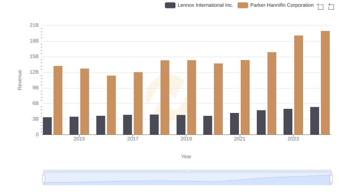Image resolution: width=339 pixels, height=195 pixels.
Task: Click the 6B y-axis label
Action: pyautogui.click(x=36, y=103)
